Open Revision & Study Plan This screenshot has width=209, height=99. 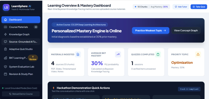[x=21, y=74]
